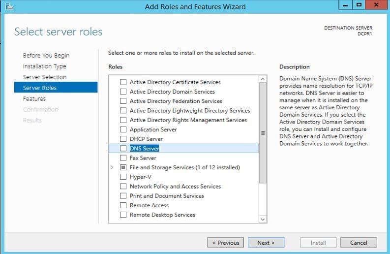Screen dimensions: 390x254
Task: Select Server Roles step
Action: tap(56, 88)
